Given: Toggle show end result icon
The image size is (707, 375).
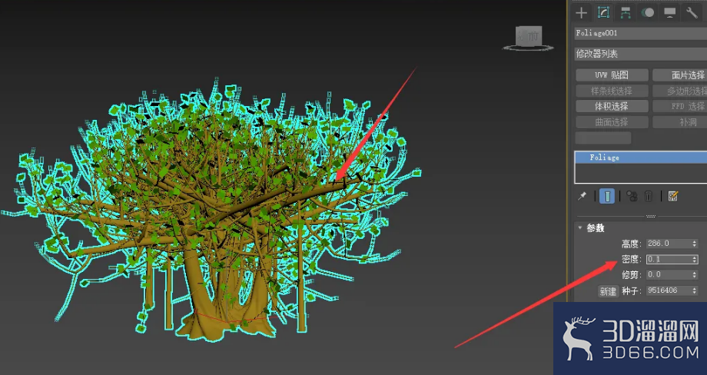Looking at the screenshot, I should (607, 196).
